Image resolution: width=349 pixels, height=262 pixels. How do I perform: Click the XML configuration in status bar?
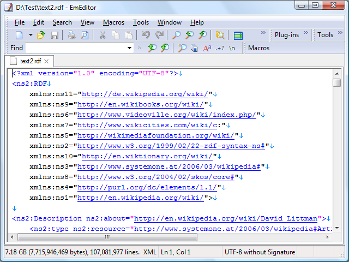(149, 252)
